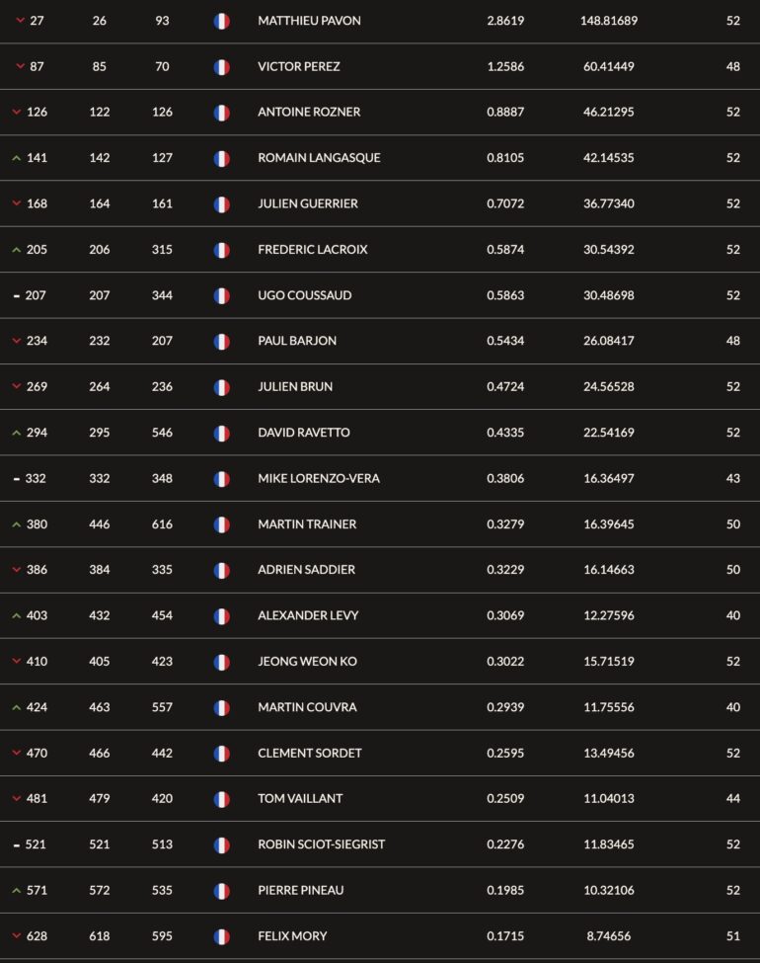This screenshot has width=760, height=963.
Task: Click the green up arrow beside rank 380
Action: 17,524
